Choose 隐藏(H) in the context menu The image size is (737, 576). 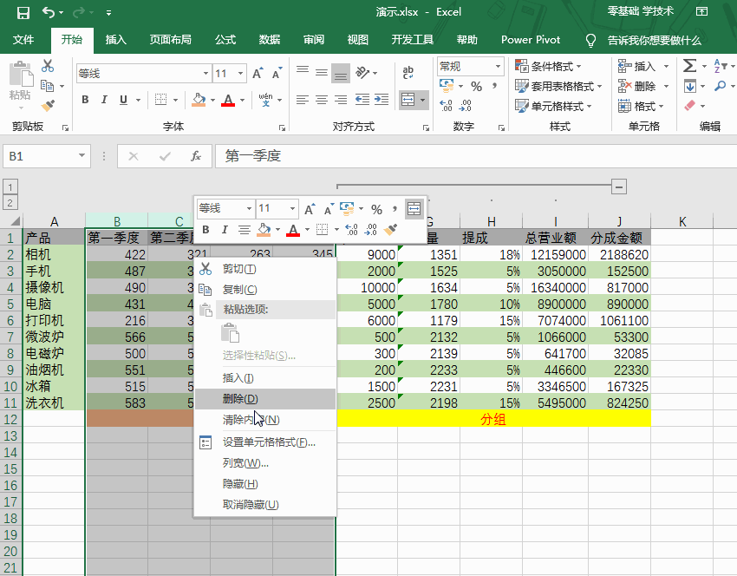[265, 484]
